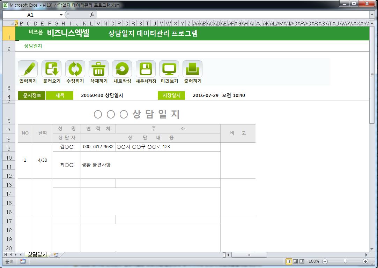Screen dimensions: 378x268
Task: Click the 삭제하기 trash icon
Action: (x=98, y=69)
